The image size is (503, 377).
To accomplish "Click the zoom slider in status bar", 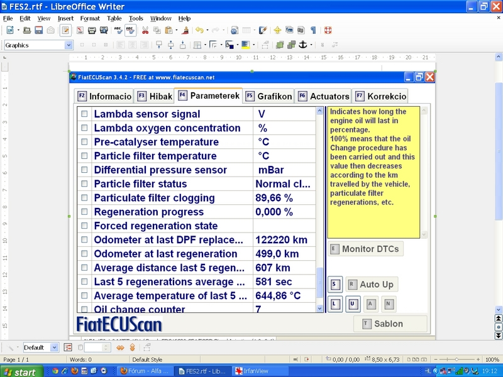I will click(x=457, y=359).
